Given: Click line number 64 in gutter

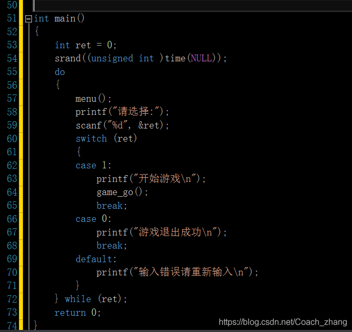Looking at the screenshot, I should (x=12, y=192).
